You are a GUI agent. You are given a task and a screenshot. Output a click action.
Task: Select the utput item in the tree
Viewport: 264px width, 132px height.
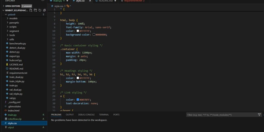[x=11, y=127]
